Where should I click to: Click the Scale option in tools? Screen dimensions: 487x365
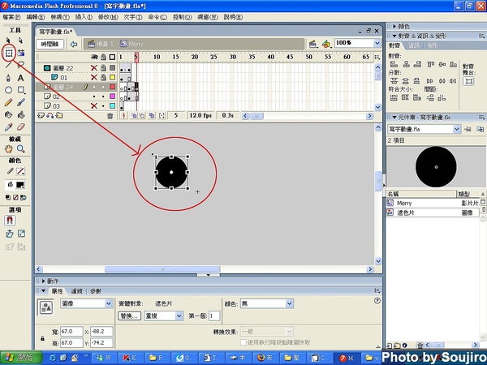[x=21, y=234]
